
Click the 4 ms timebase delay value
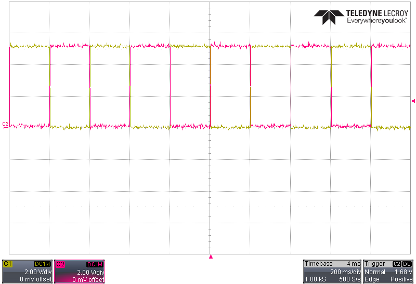(x=354, y=264)
